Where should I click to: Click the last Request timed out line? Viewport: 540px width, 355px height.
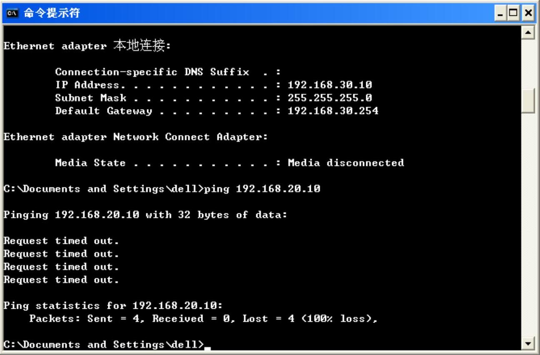61,279
